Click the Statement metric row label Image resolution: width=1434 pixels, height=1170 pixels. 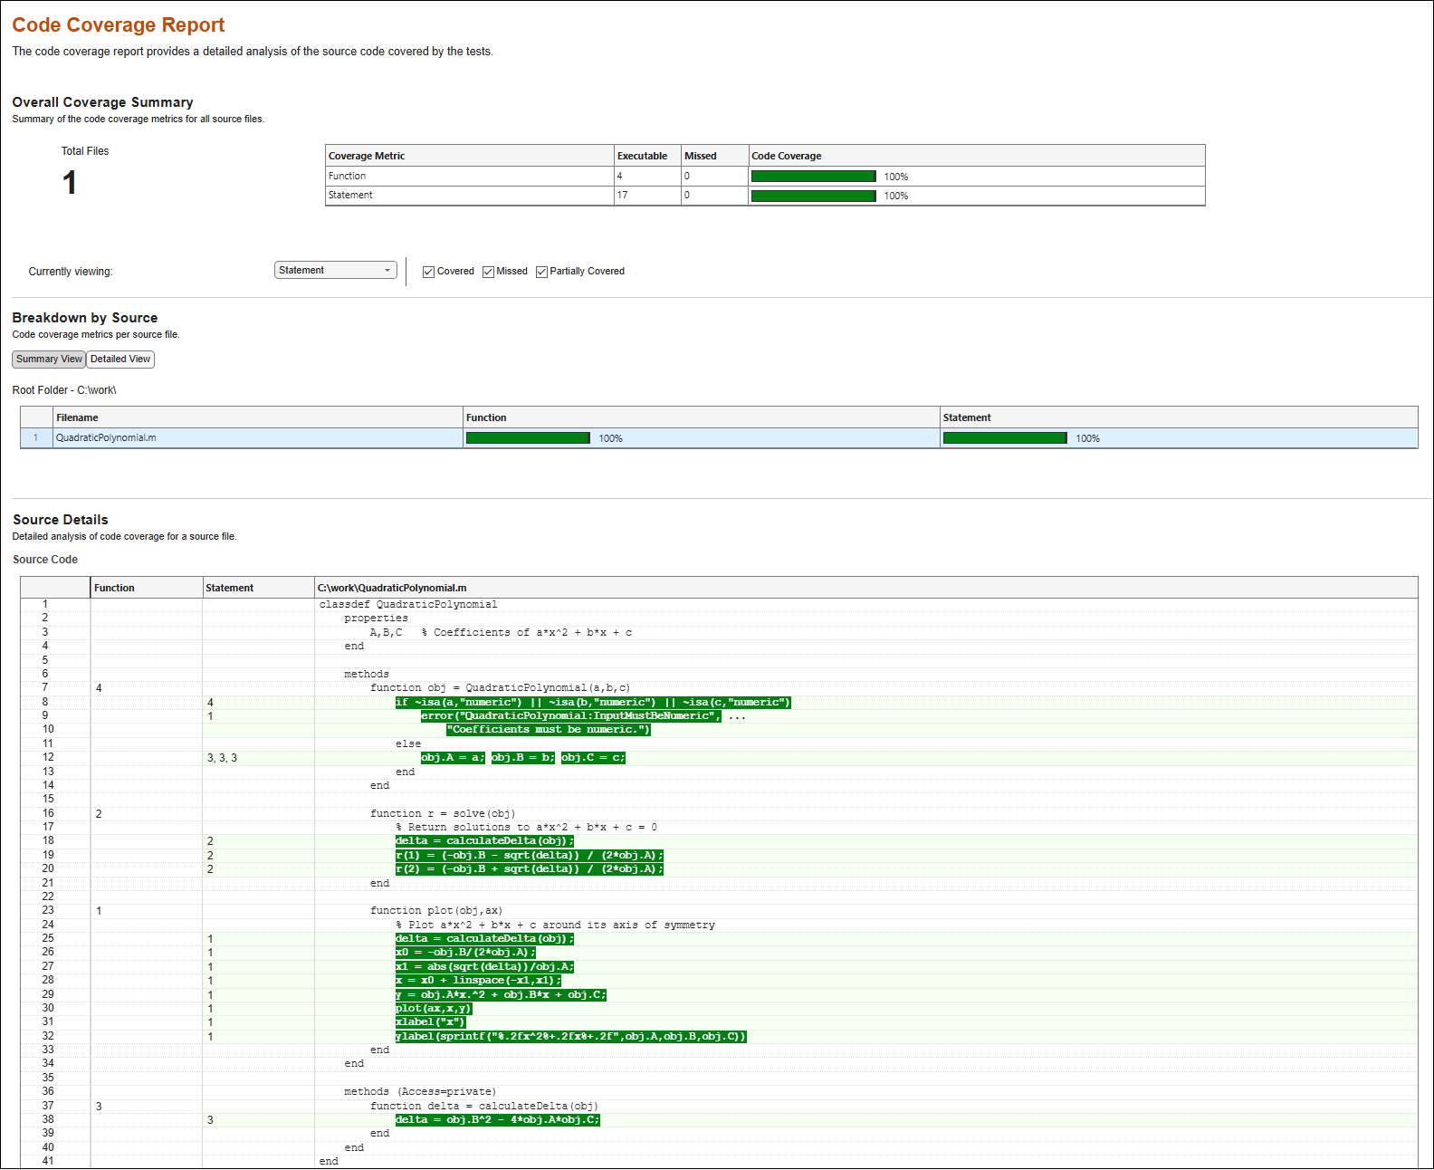tap(350, 195)
